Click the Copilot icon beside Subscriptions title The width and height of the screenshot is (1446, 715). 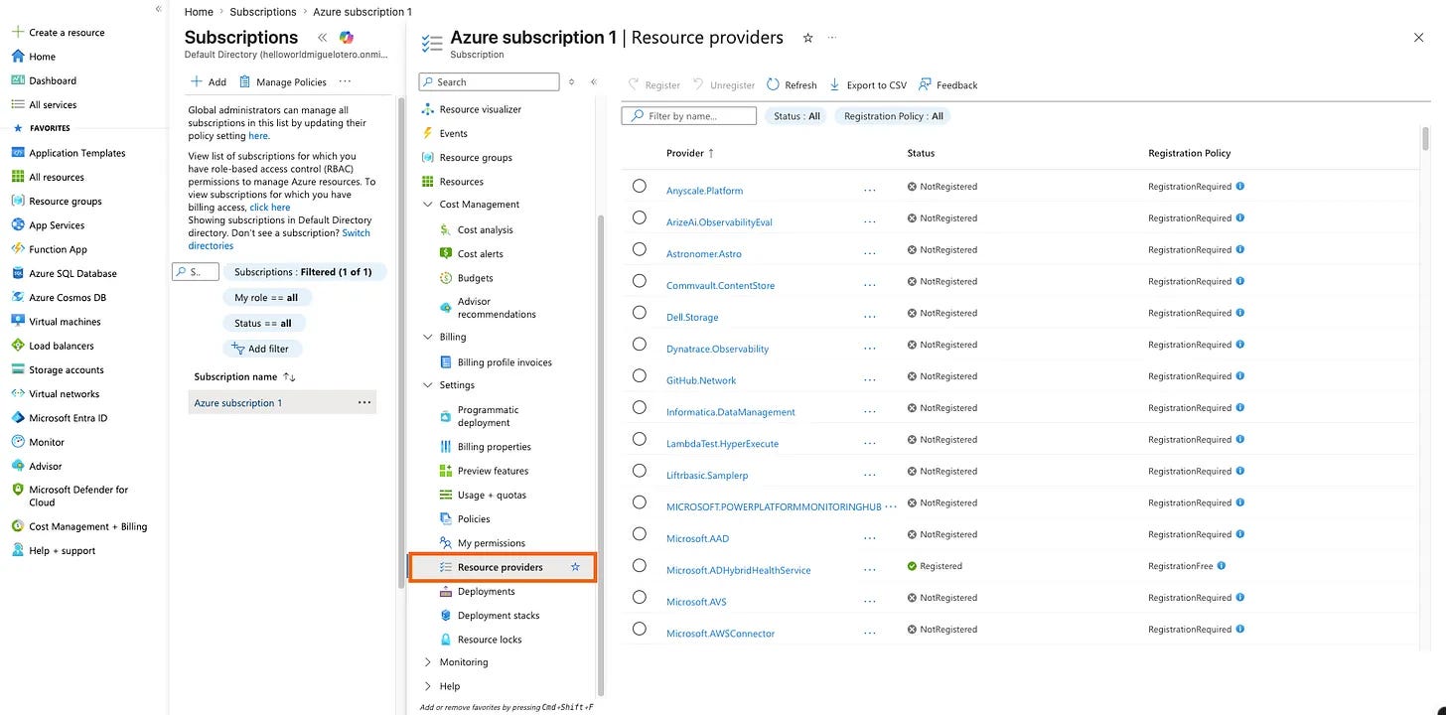(x=346, y=38)
